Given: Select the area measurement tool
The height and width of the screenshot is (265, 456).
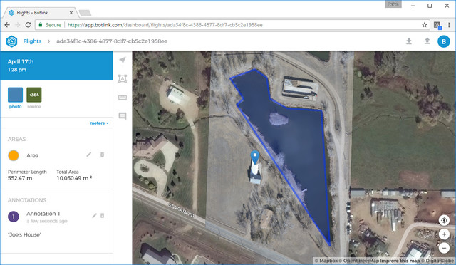Looking at the screenshot, I should click(x=123, y=79).
